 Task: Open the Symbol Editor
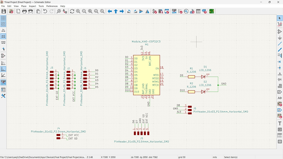[x=155, y=11]
